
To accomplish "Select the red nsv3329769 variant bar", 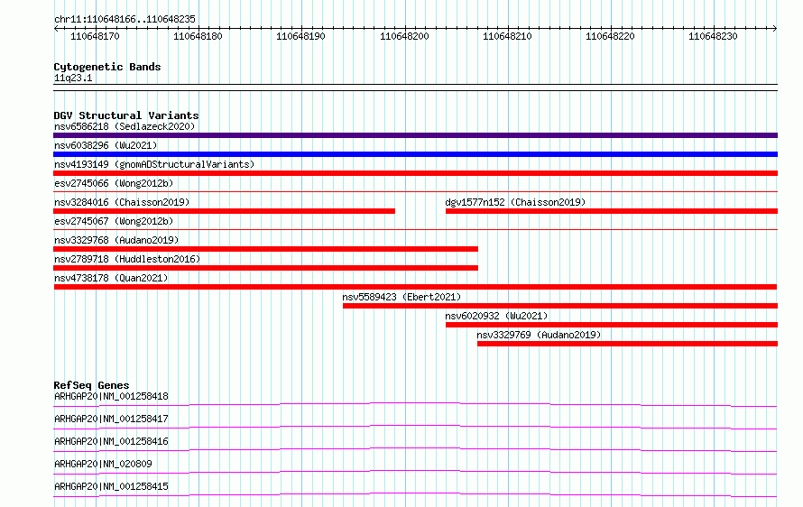I will point(627,344).
